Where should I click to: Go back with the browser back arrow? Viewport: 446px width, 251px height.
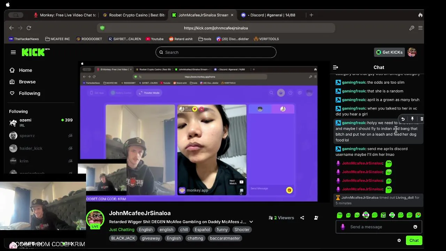[11, 28]
